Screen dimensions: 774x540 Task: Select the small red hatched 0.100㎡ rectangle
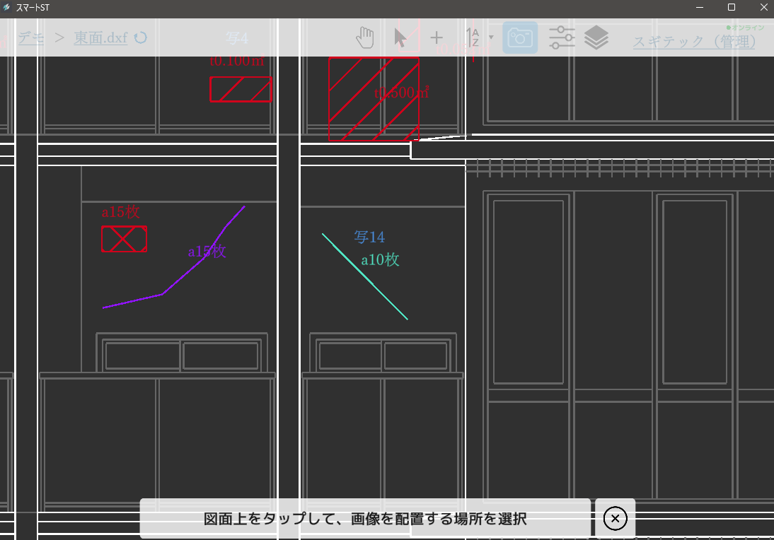click(241, 89)
